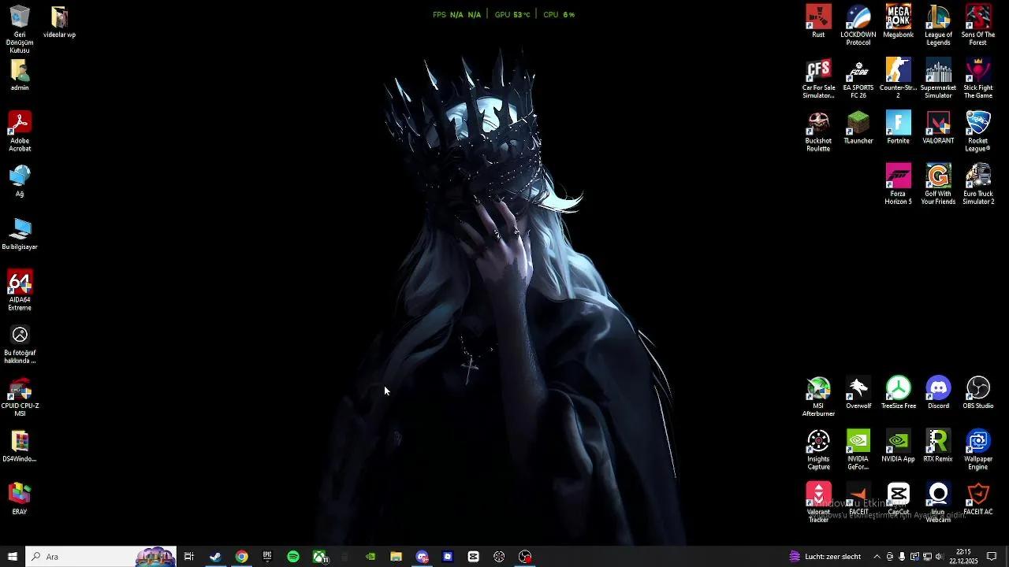Open the Megabonk desktop icon
This screenshot has width=1009, height=567.
pos(898,21)
